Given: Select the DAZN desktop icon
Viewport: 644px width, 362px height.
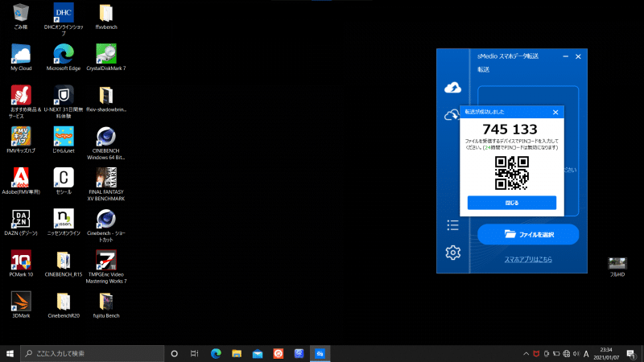Looking at the screenshot, I should point(21,223).
